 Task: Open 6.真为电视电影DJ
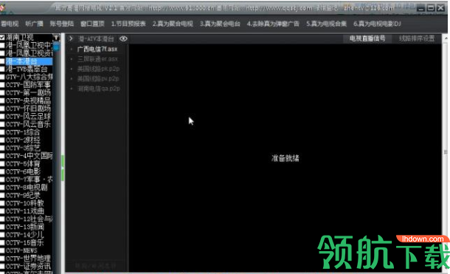pos(377,24)
